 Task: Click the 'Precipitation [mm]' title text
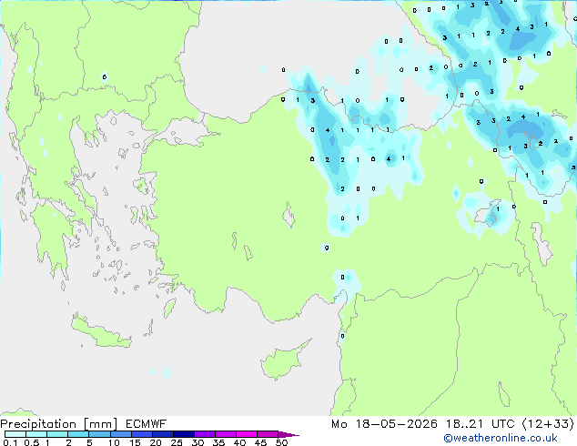pyautogui.click(x=59, y=424)
